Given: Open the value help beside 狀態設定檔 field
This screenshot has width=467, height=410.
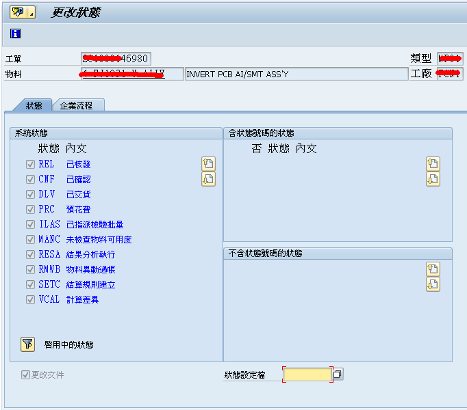Looking at the screenshot, I should click(338, 374).
